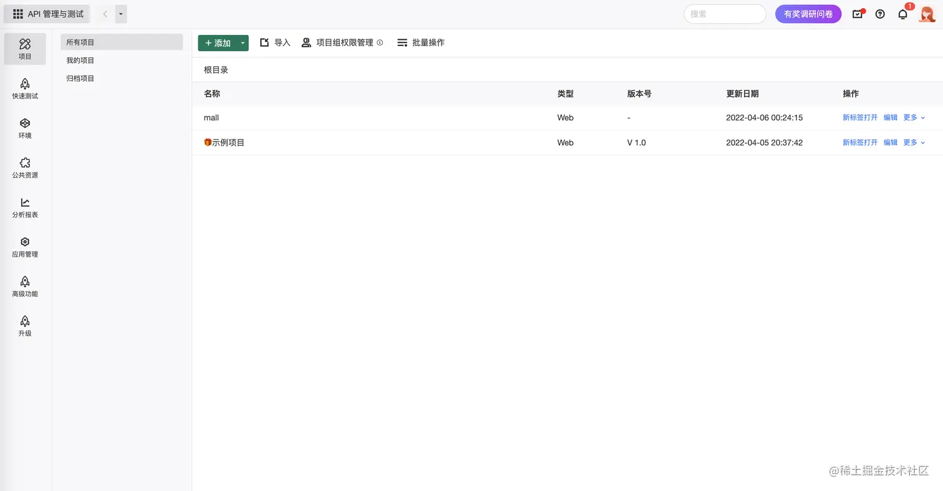
Task: Go back with the left chevron
Action: 105,14
